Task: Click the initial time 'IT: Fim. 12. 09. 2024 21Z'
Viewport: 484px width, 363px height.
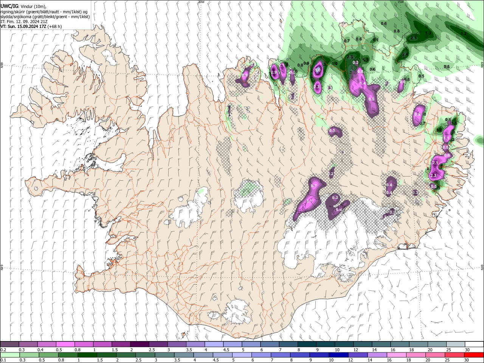Action: pos(23,22)
